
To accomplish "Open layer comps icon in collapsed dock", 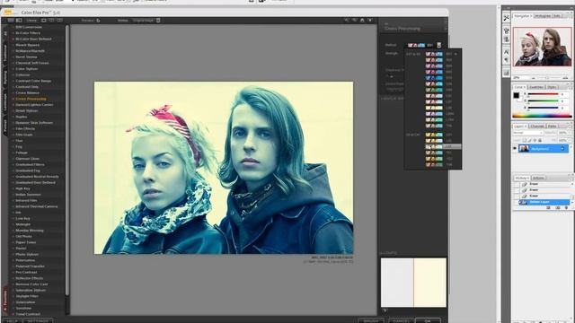I will click(507, 73).
